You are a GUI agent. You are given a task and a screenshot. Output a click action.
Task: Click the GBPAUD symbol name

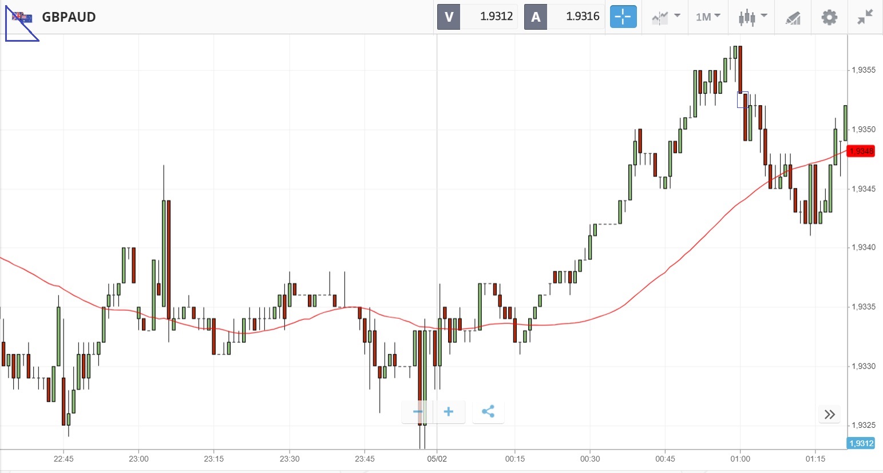click(69, 17)
